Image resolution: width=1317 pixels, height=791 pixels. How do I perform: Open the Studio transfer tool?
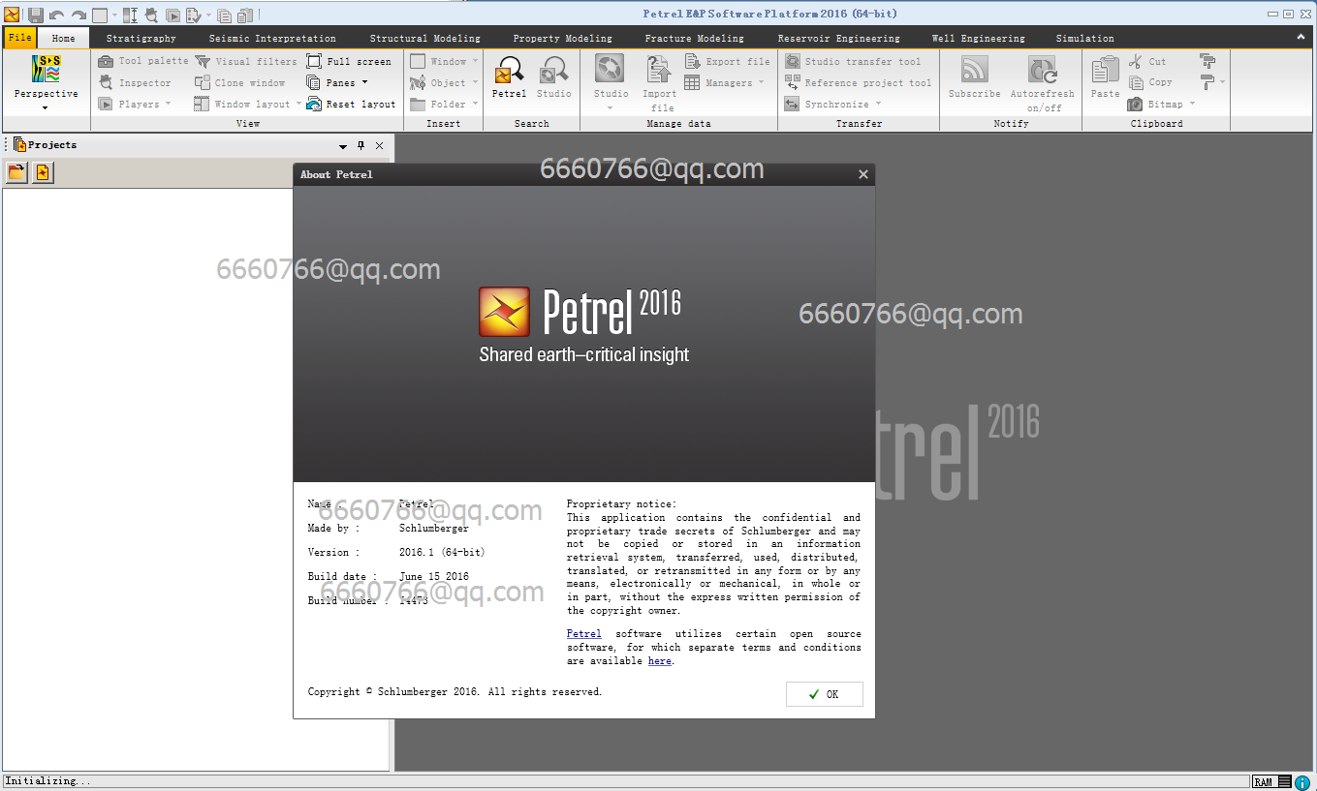tap(853, 61)
